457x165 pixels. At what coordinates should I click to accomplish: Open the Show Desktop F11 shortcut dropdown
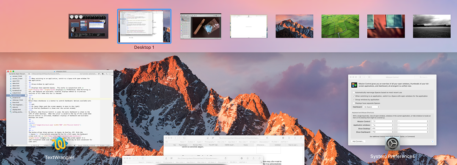pos(383,128)
